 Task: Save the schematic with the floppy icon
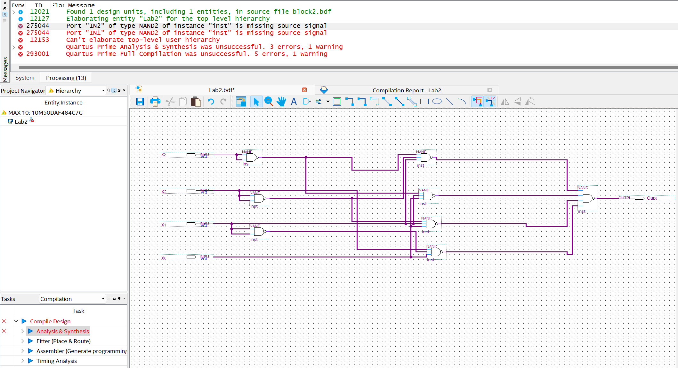coord(140,102)
